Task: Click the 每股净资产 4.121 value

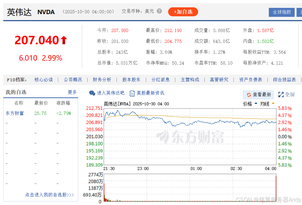Action: coord(277,63)
